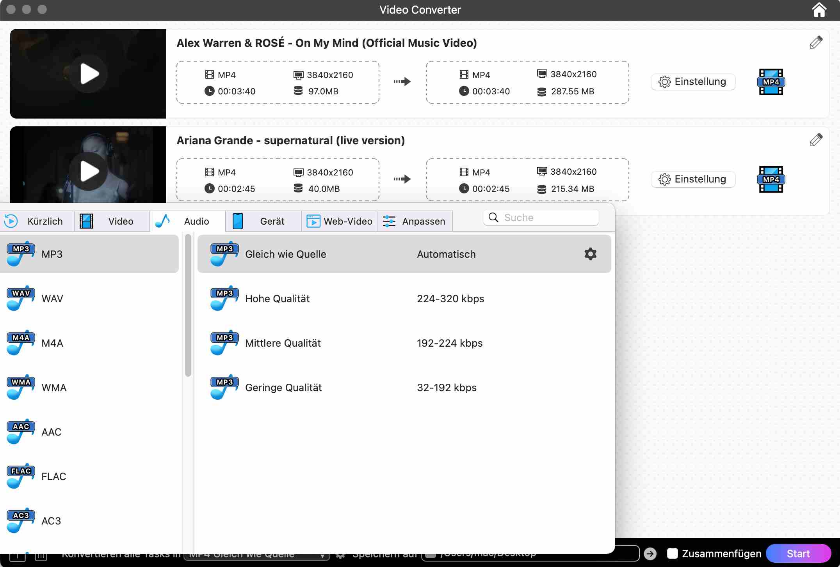Select the WAV output format
This screenshot has width=840, height=567.
tap(52, 298)
